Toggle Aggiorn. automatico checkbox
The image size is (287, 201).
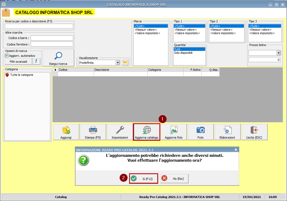(7, 56)
